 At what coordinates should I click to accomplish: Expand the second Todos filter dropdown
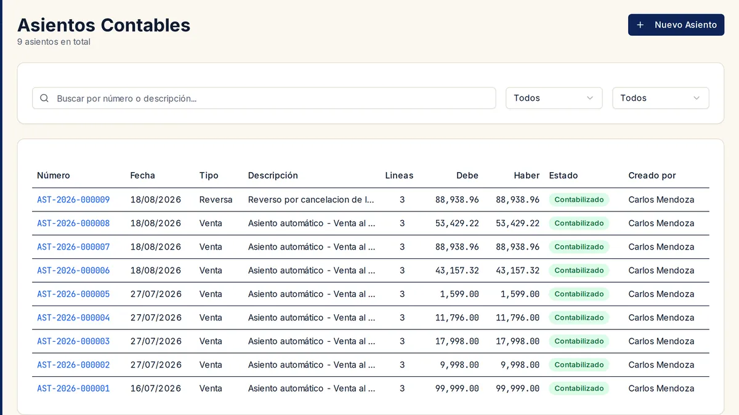click(x=661, y=98)
